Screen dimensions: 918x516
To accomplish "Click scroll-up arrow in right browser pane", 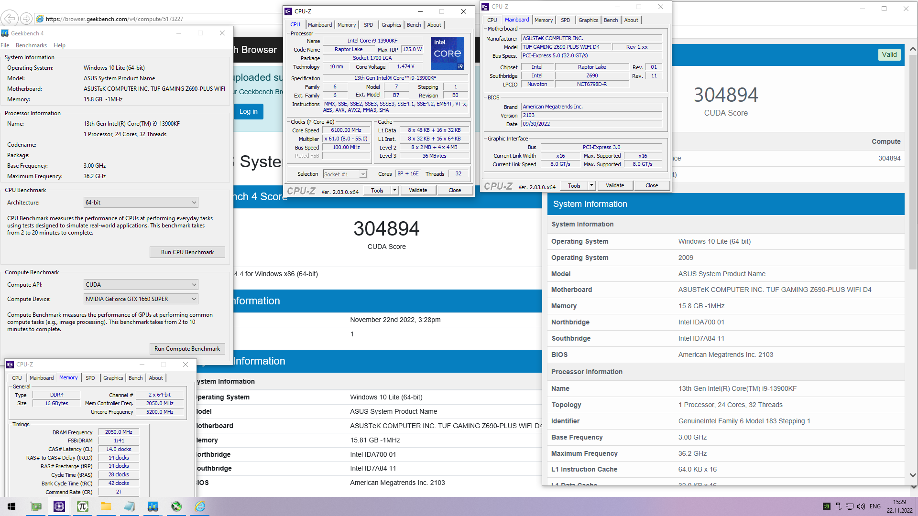I will pyautogui.click(x=913, y=49).
